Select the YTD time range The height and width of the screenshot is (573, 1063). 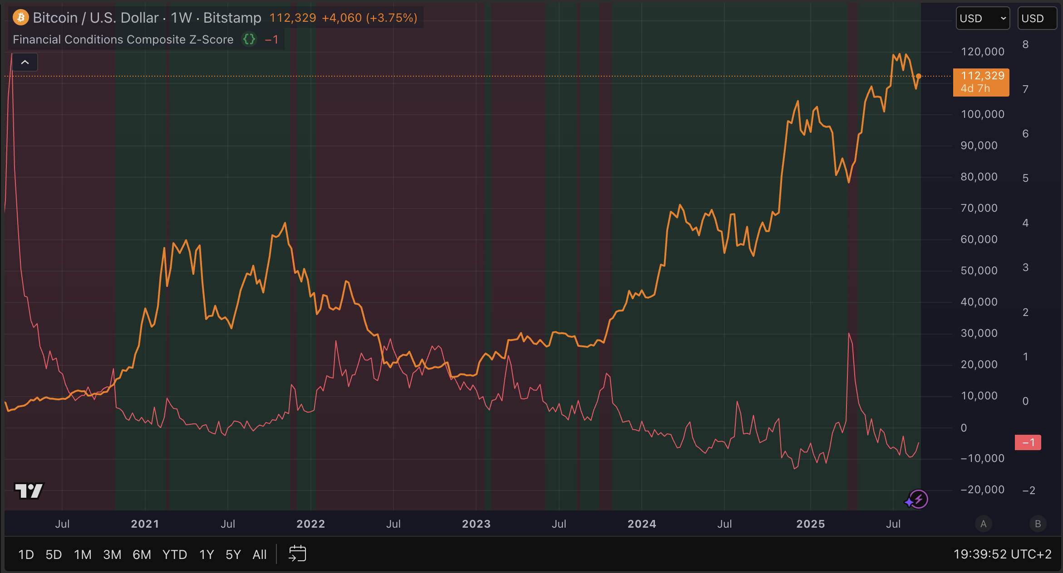pos(175,554)
